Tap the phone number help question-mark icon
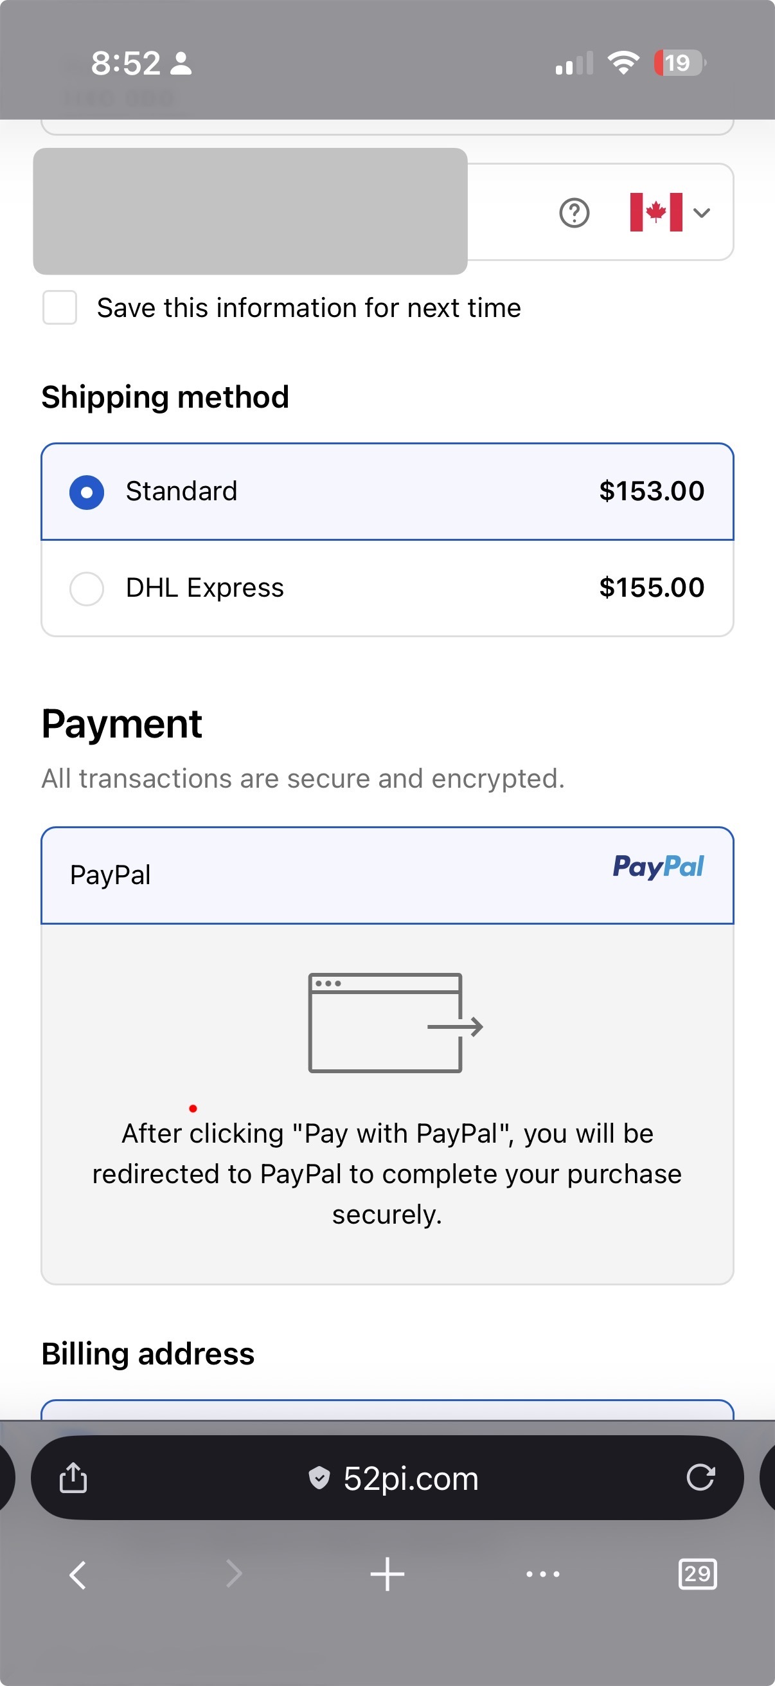775x1686 pixels. pos(575,213)
